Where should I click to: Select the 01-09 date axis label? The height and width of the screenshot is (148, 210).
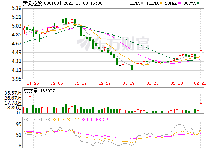(128, 83)
